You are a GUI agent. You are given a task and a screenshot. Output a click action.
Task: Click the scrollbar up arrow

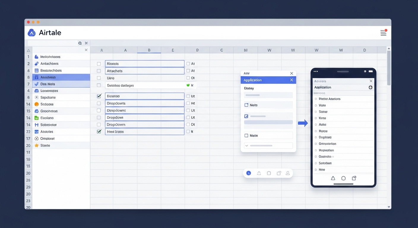pos(389,48)
